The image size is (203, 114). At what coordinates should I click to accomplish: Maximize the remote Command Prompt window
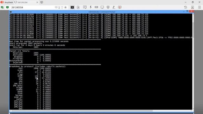(x=187, y=12)
